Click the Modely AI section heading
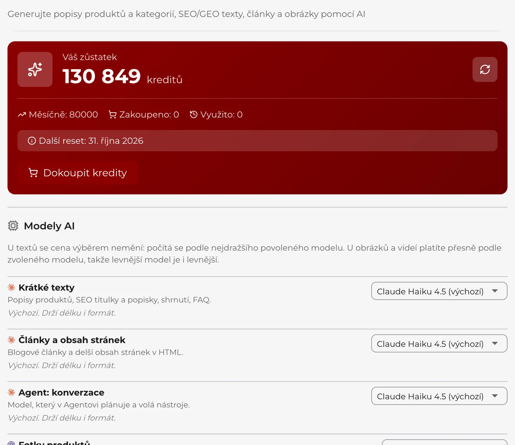The image size is (515, 445). (49, 226)
